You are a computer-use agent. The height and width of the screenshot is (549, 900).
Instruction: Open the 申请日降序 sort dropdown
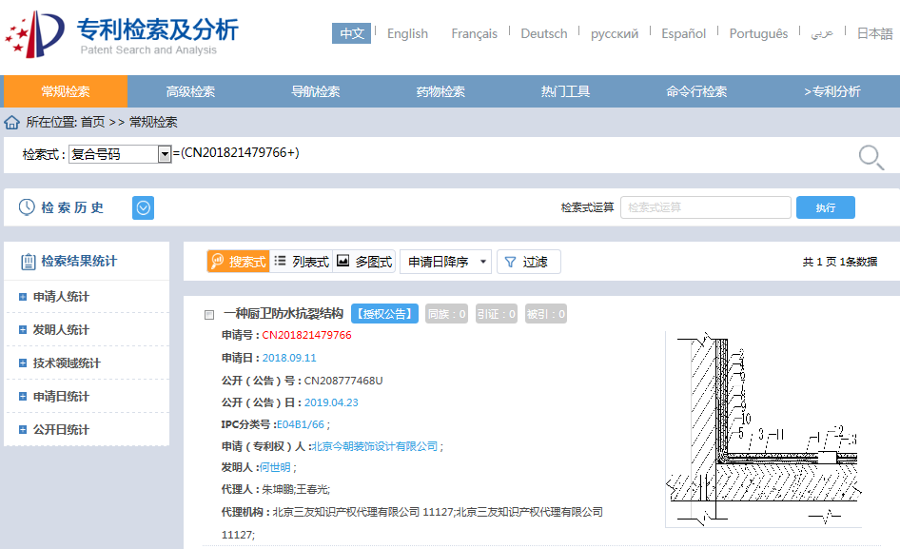click(445, 262)
